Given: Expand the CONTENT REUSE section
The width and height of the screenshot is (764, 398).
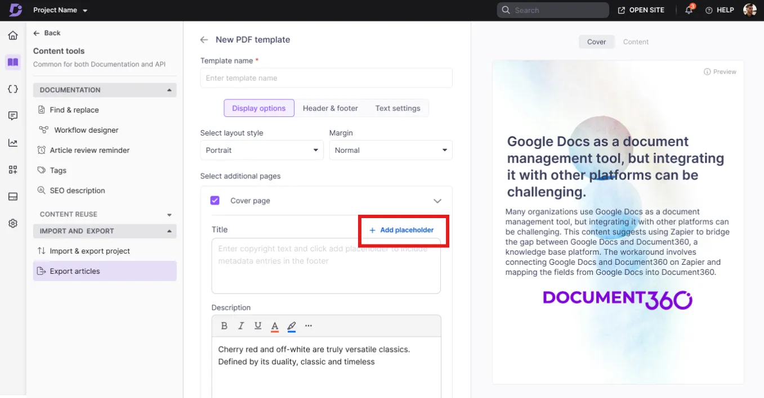Looking at the screenshot, I should [x=169, y=215].
